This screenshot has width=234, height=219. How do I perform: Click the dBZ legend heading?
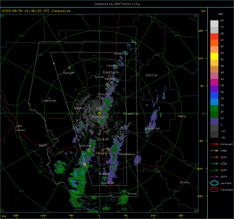[220, 14]
